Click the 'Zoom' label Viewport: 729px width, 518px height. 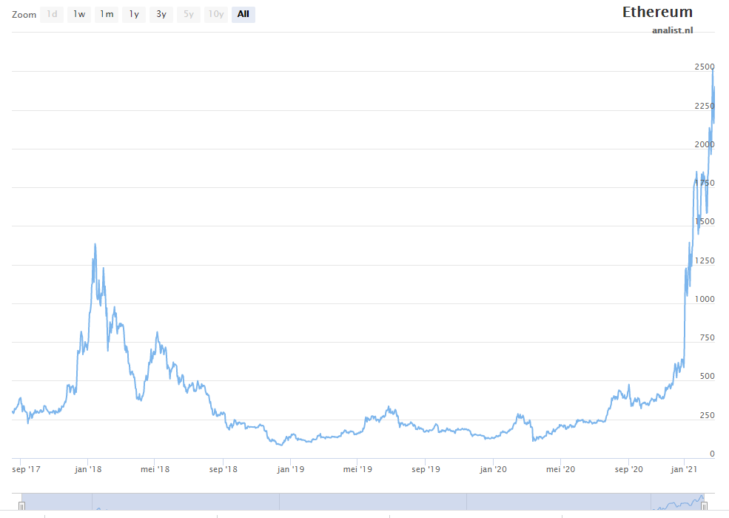tap(24, 15)
